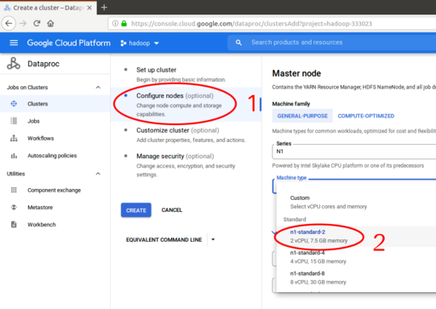Viewport: 436px width, 309px height.
Task: Click the Component exchange icon
Action: click(14, 190)
